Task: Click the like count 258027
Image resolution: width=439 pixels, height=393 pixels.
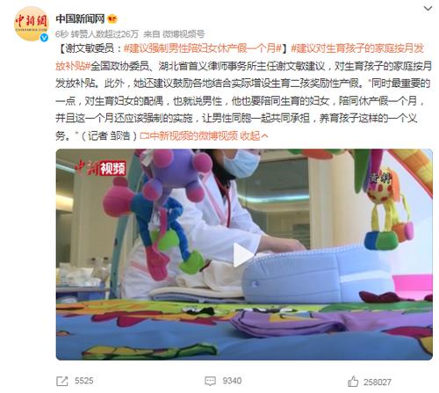Action: tap(378, 382)
